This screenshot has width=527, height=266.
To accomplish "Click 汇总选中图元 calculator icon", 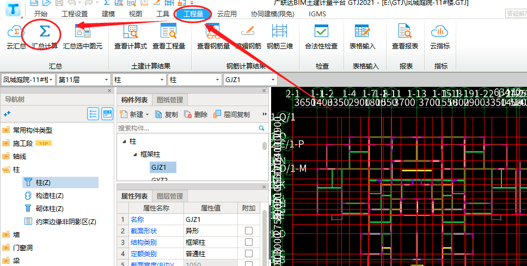I will point(83,32).
